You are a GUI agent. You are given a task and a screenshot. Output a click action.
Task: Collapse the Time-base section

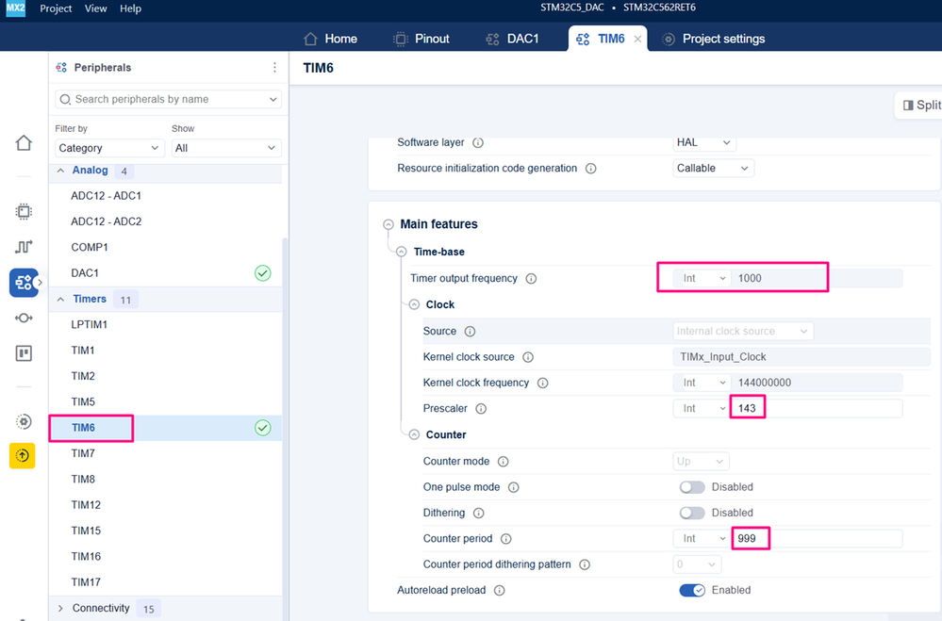pyautogui.click(x=402, y=252)
